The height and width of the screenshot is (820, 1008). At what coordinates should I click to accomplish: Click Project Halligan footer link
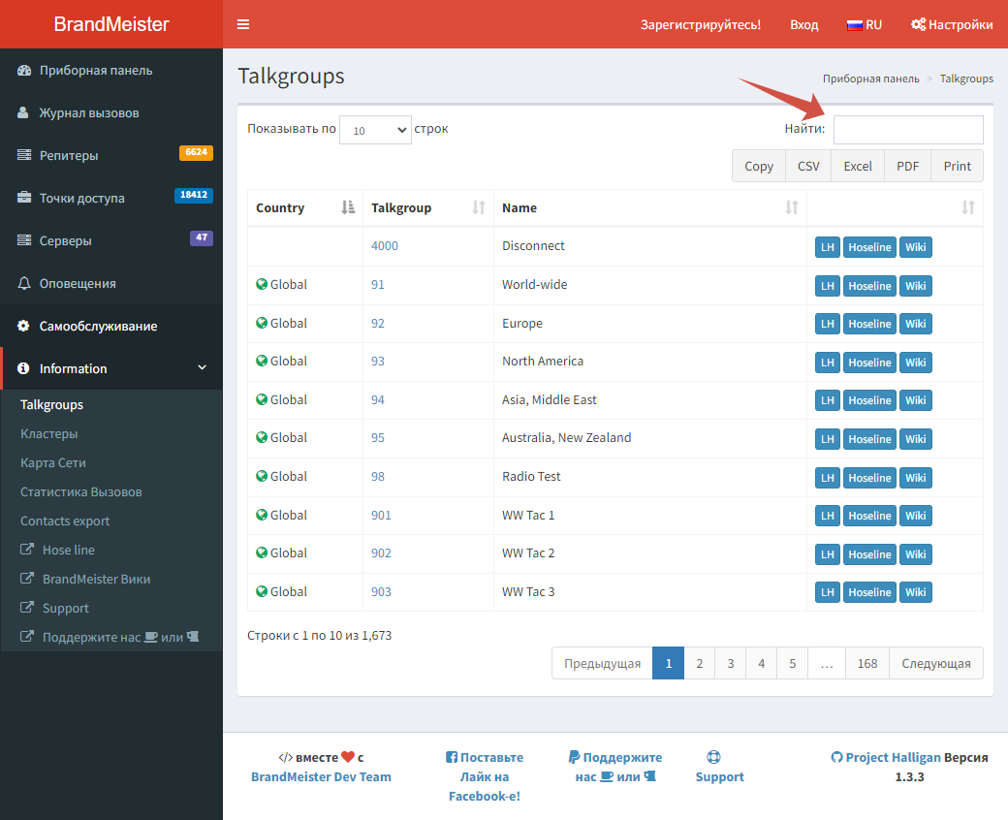coord(893,757)
